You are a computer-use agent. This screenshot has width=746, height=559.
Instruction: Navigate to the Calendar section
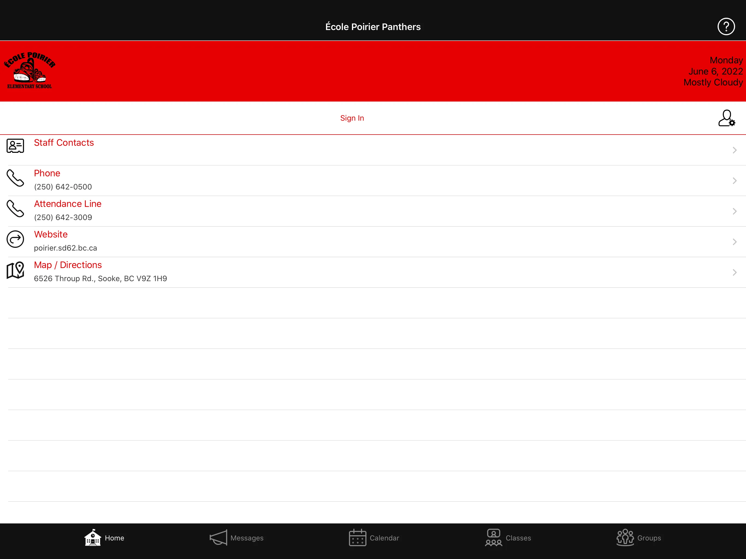373,538
